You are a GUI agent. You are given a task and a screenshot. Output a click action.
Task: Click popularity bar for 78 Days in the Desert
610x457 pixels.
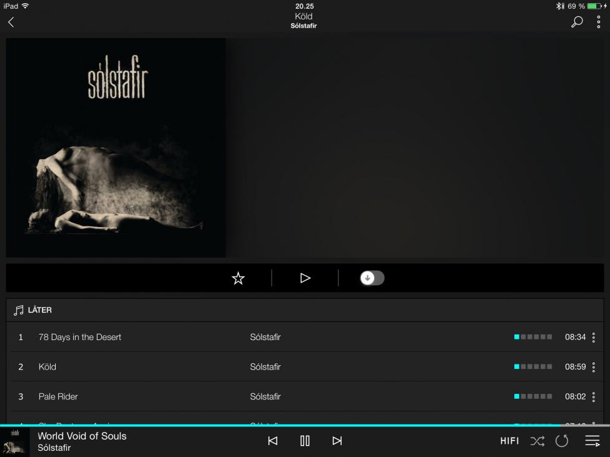click(x=533, y=337)
